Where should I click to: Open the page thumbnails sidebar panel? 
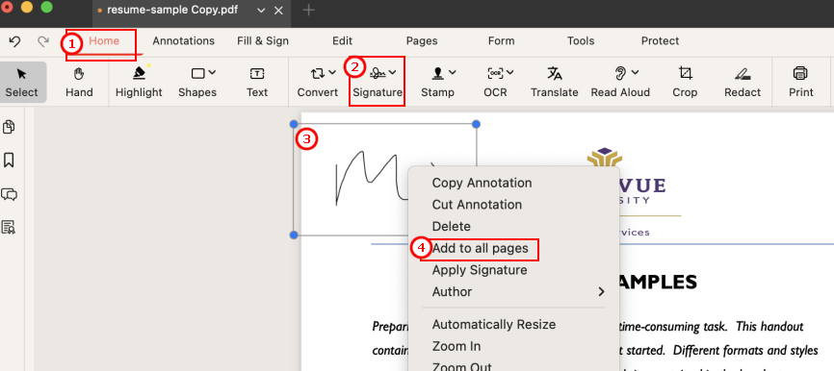(9, 127)
